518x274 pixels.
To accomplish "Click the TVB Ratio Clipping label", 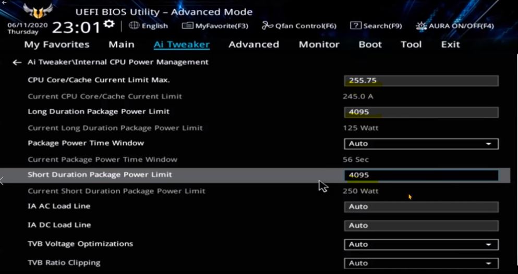I will (x=64, y=263).
